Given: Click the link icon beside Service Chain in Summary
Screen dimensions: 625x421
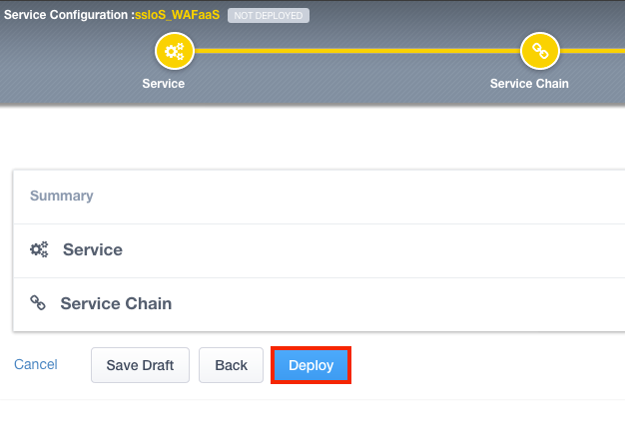Looking at the screenshot, I should pos(38,303).
